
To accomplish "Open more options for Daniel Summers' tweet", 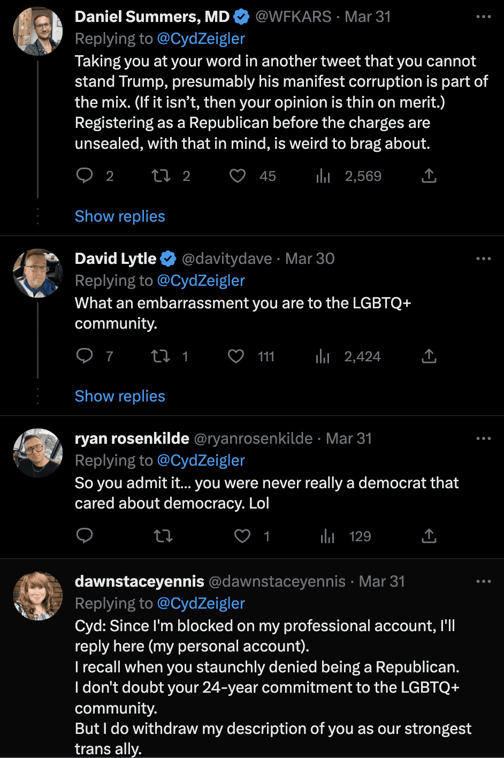I will (483, 17).
